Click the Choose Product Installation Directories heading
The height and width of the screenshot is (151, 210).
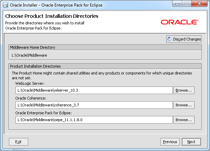(x=52, y=16)
